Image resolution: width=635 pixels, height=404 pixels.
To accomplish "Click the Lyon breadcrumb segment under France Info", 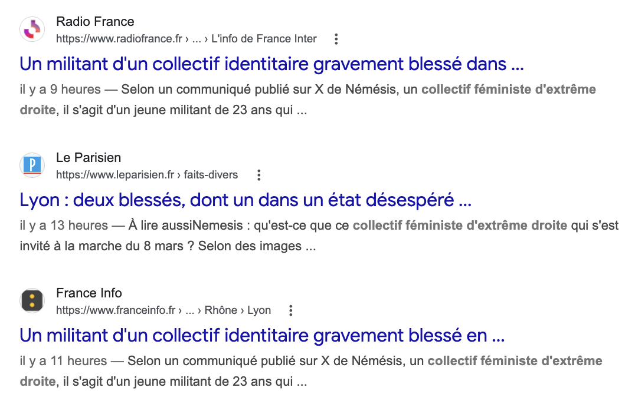I will pos(260,310).
